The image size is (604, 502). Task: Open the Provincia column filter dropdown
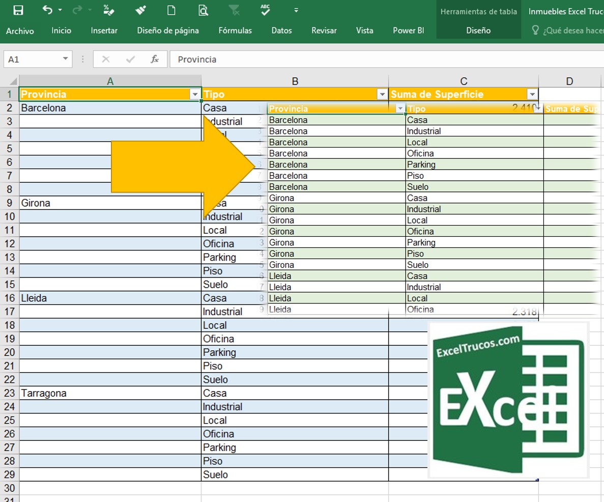point(194,94)
